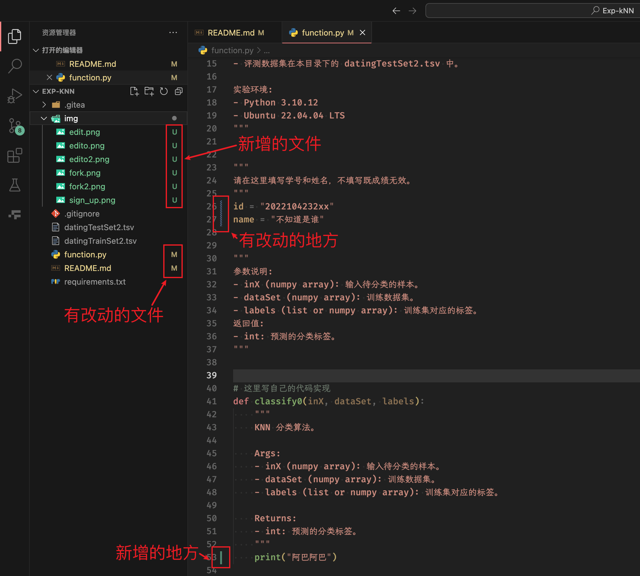Open edit.png in img folder
The width and height of the screenshot is (640, 576).
coord(109,132)
